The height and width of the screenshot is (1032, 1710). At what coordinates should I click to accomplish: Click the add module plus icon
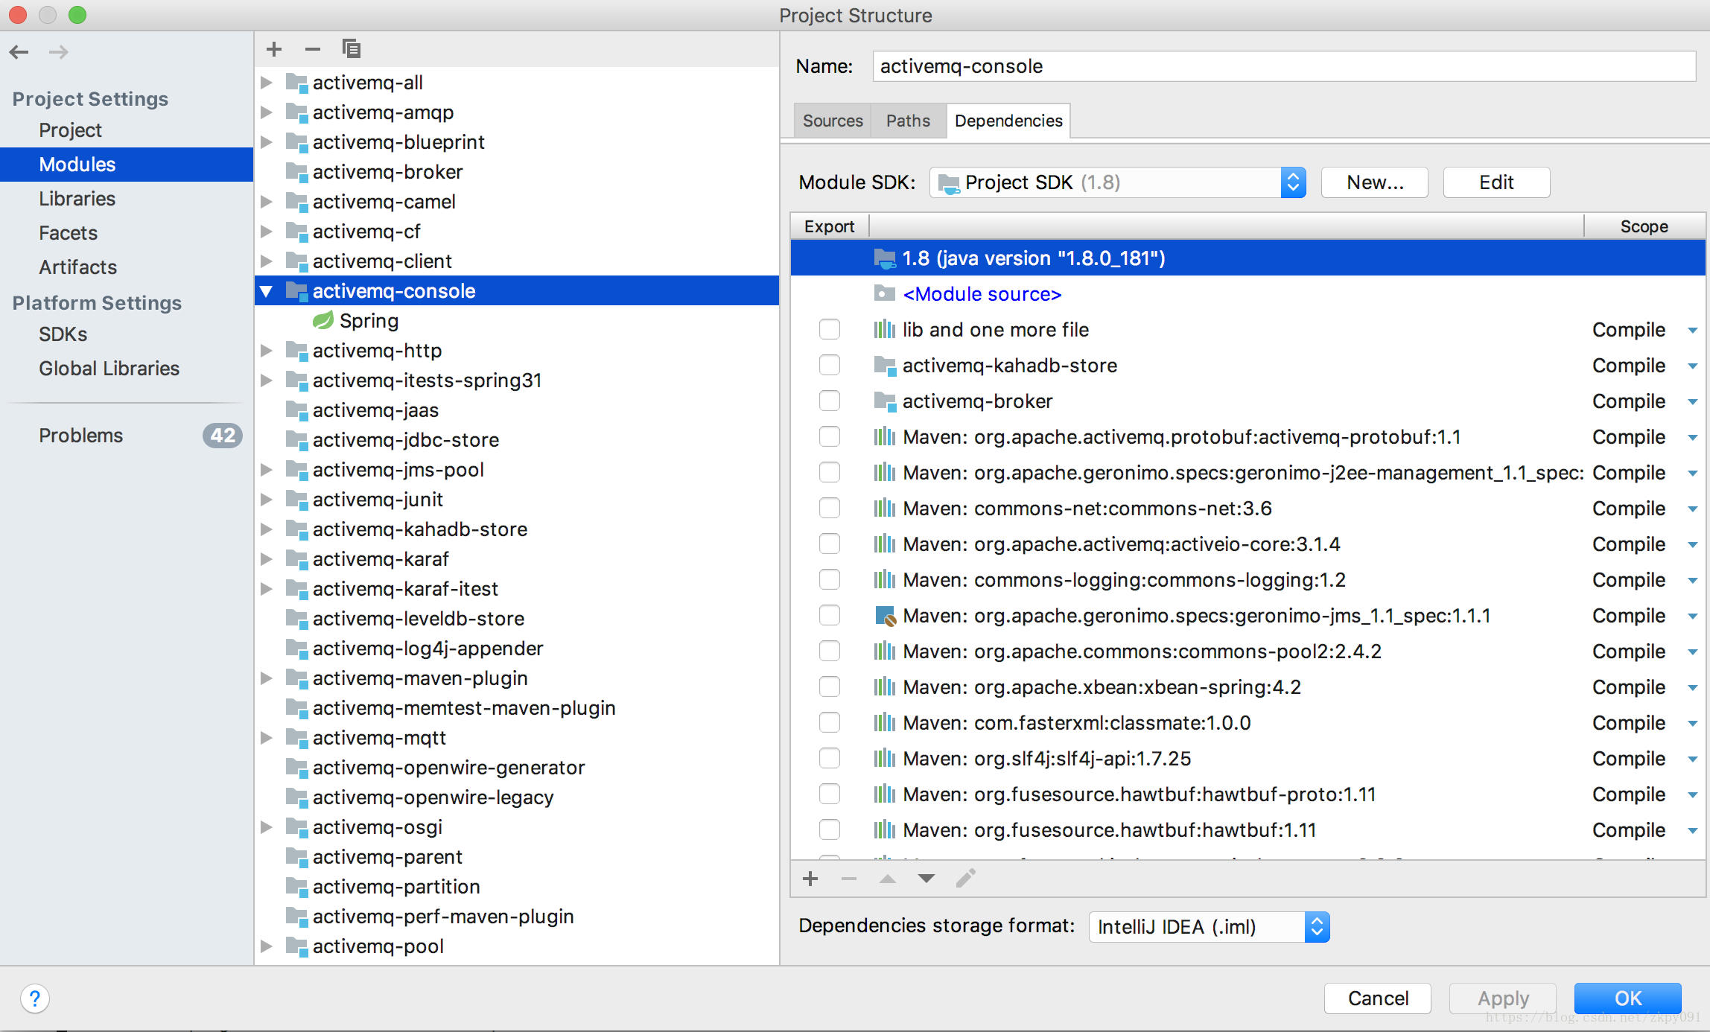274,49
